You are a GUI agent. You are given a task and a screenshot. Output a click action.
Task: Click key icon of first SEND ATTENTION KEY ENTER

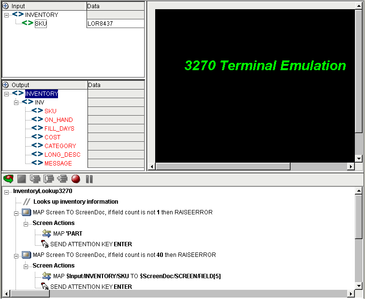point(44,244)
